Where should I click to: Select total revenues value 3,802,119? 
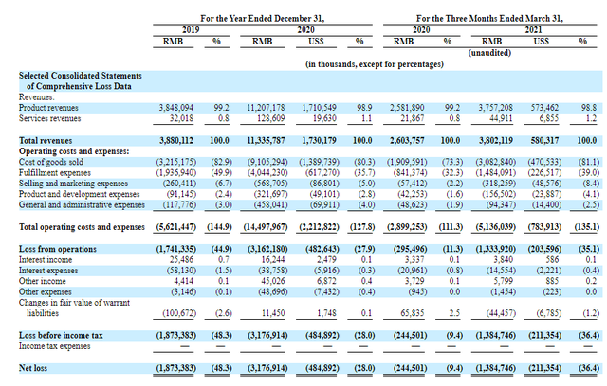(x=496, y=141)
